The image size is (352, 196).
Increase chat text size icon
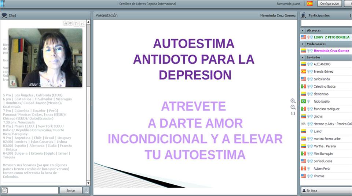pos(76,23)
